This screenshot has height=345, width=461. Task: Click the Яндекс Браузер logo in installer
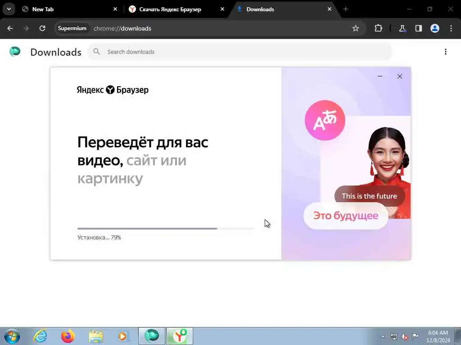point(113,90)
